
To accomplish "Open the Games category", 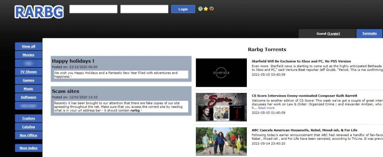I will point(28,80).
